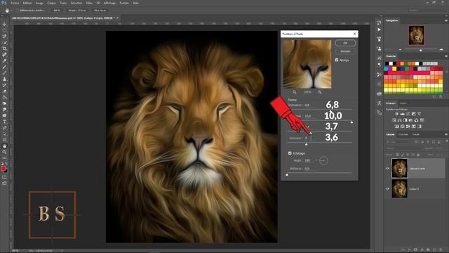
Task: Toggle Quick Mask mode icon
Action: tap(4, 177)
